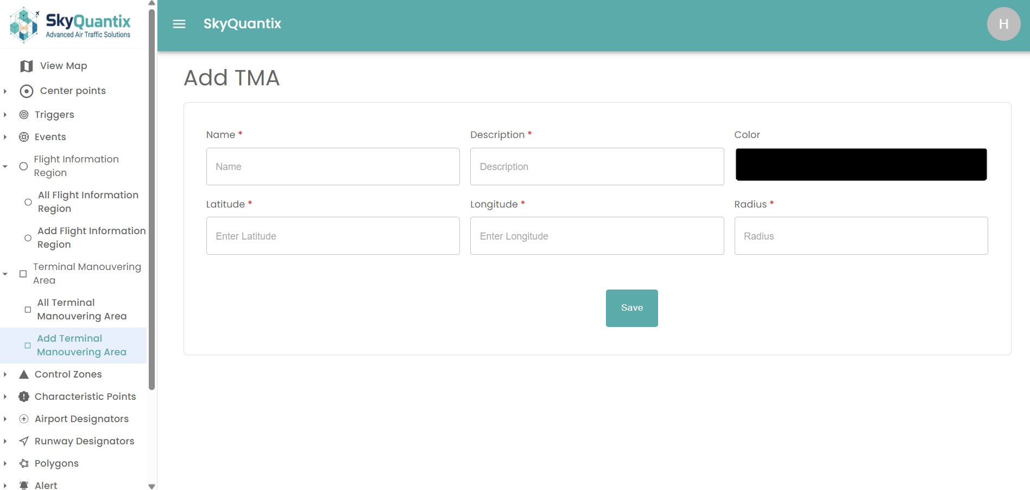This screenshot has height=490, width=1030.
Task: Collapse the Terminal Manouvering Area group
Action: (x=5, y=274)
